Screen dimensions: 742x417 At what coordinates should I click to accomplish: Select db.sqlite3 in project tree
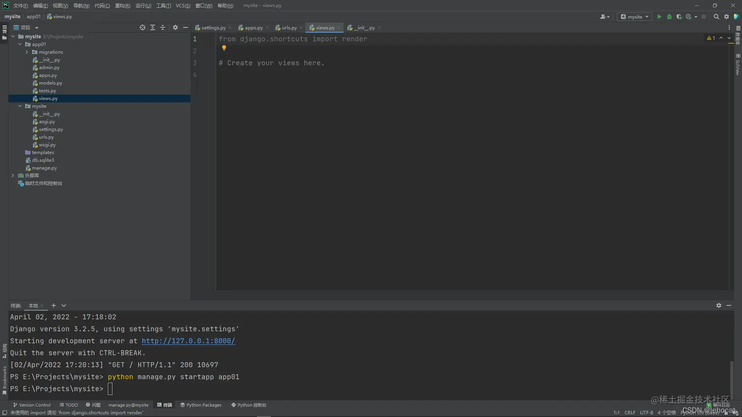click(43, 160)
